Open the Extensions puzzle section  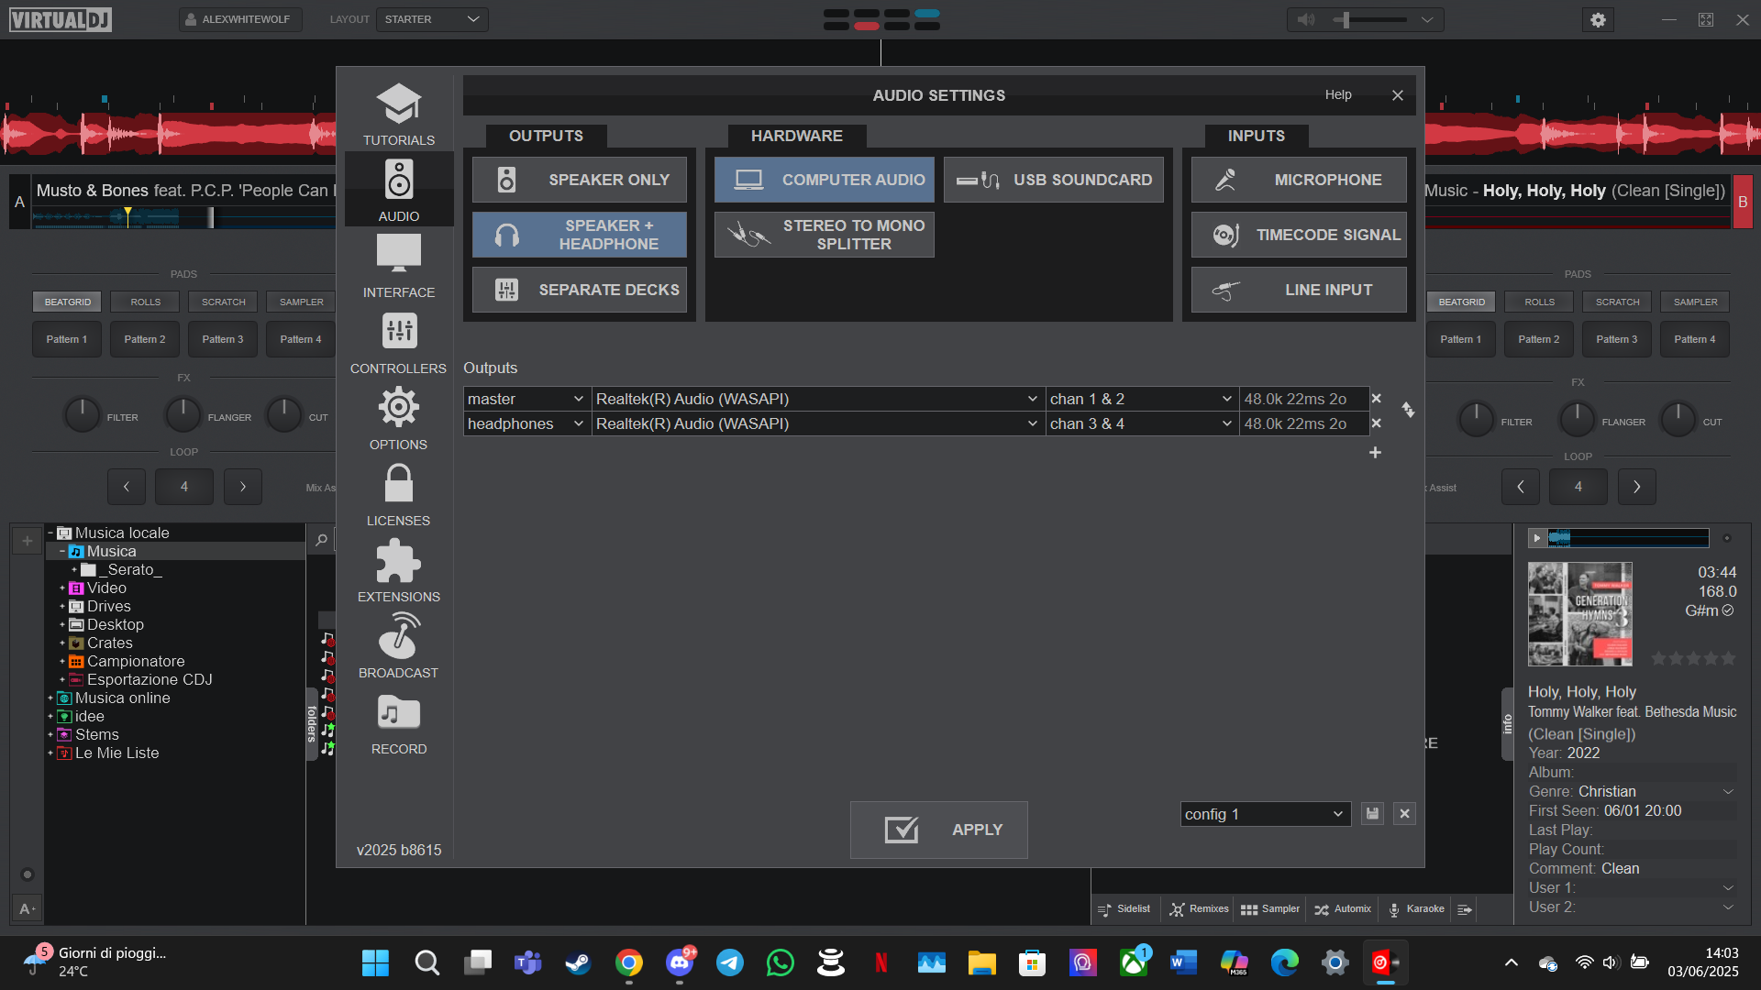coord(398,570)
